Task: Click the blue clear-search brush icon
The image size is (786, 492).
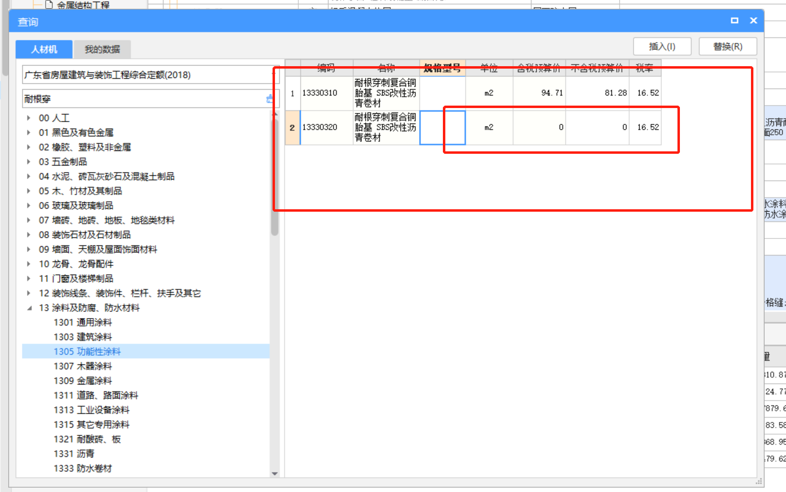Action: tap(269, 99)
